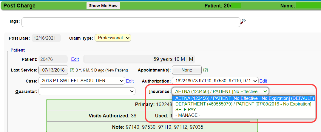
Task: Click Edit link next to Authorization
Action: [x=263, y=81]
